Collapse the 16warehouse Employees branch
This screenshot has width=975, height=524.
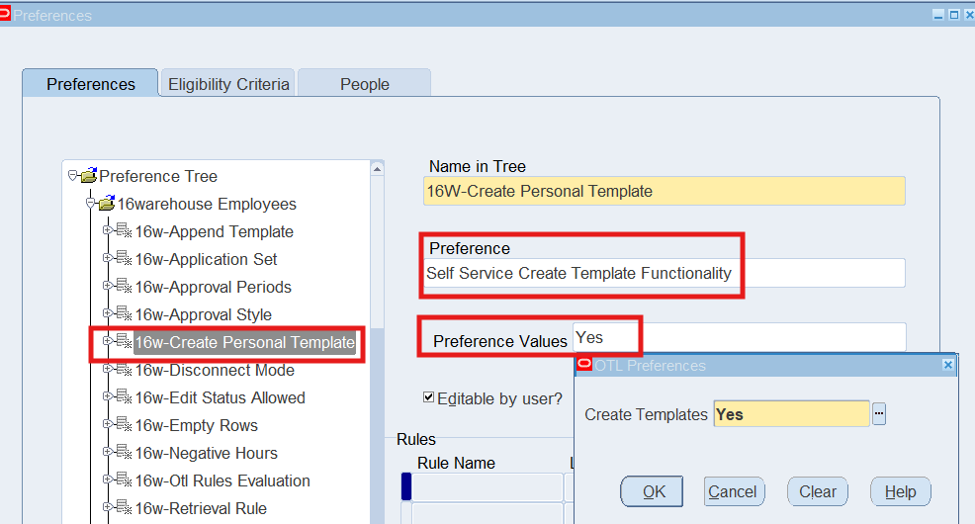coord(90,203)
